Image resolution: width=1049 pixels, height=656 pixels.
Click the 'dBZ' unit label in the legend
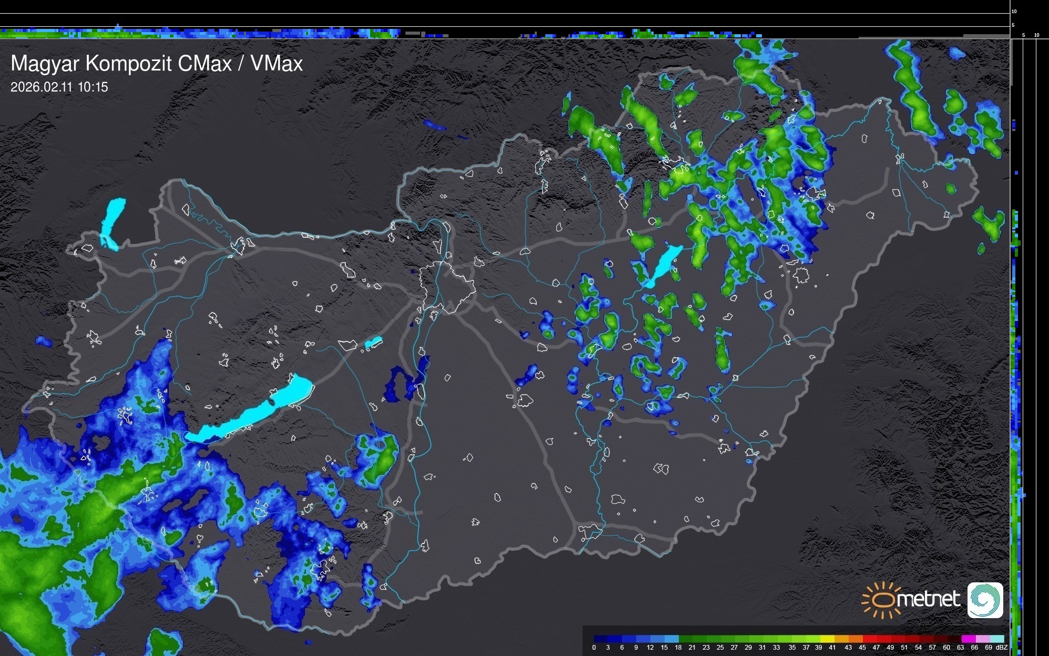1002,648
